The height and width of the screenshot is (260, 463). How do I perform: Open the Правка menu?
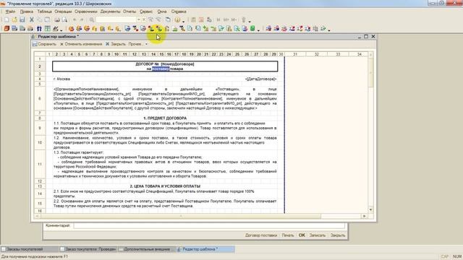(x=27, y=12)
